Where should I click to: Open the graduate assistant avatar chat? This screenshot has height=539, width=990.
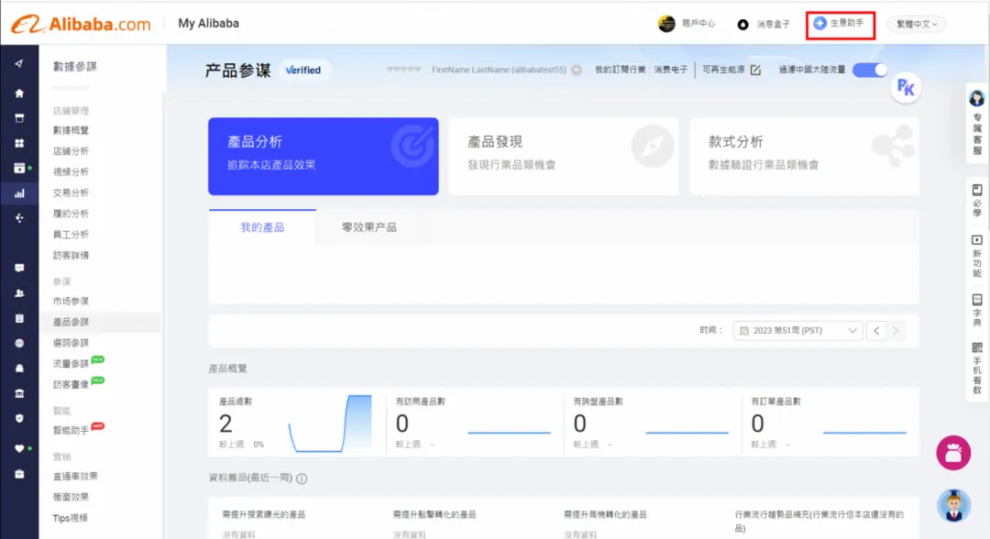(953, 506)
